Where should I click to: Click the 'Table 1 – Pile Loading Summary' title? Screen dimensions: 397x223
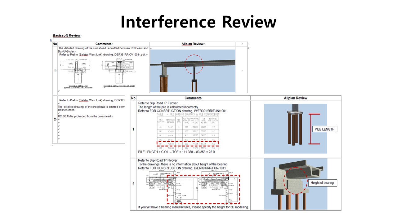click(188, 114)
